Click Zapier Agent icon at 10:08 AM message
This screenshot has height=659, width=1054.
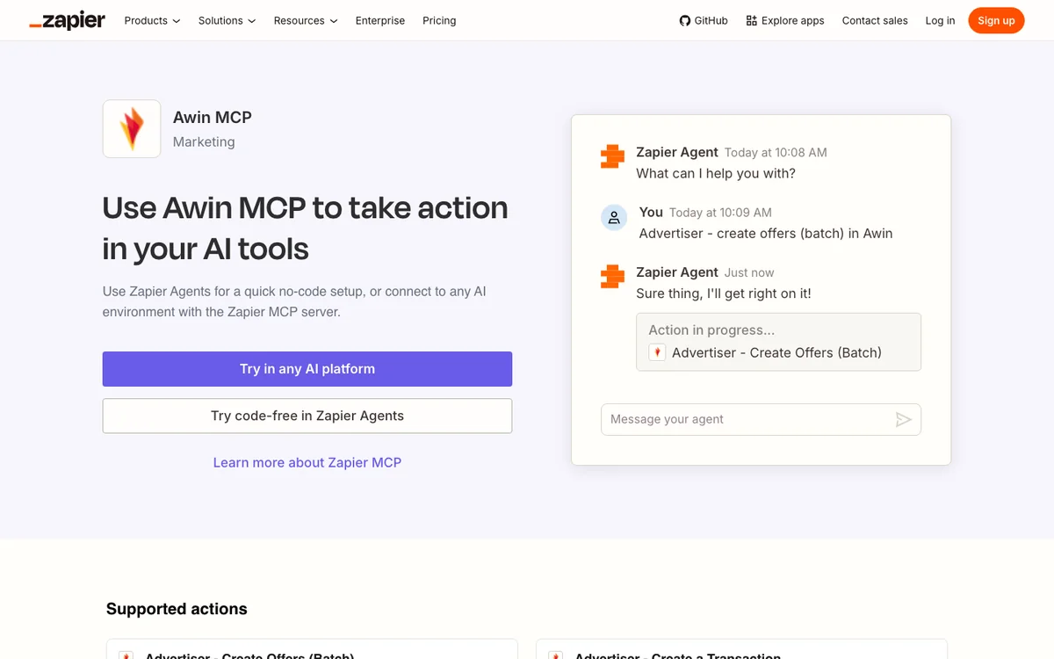pyautogui.click(x=613, y=156)
